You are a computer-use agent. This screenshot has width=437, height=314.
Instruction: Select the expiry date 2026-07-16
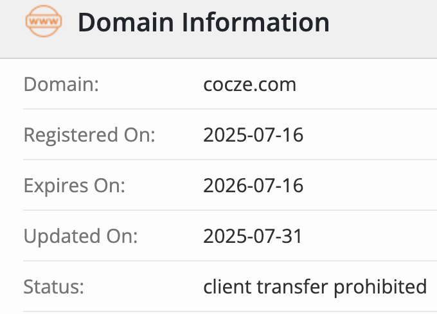tap(253, 186)
